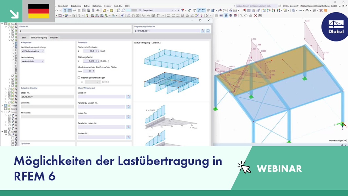Click the Begrenzungslinien selection button

[203, 31]
